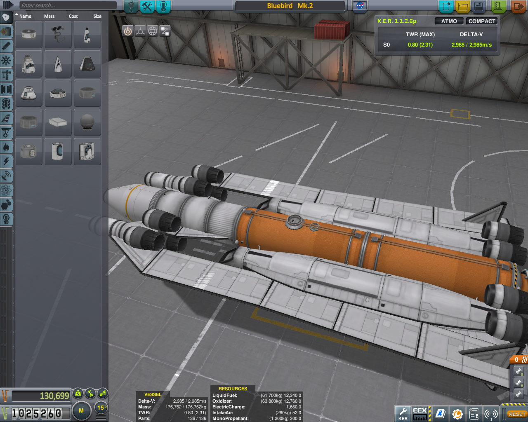
Task: Toggle the 15° angle snap button
Action: (101, 408)
